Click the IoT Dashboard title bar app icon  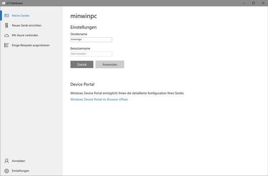click(x=3, y=3)
